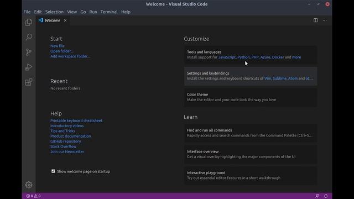Open the Extensions view
The height and width of the screenshot is (199, 354).
(29, 82)
